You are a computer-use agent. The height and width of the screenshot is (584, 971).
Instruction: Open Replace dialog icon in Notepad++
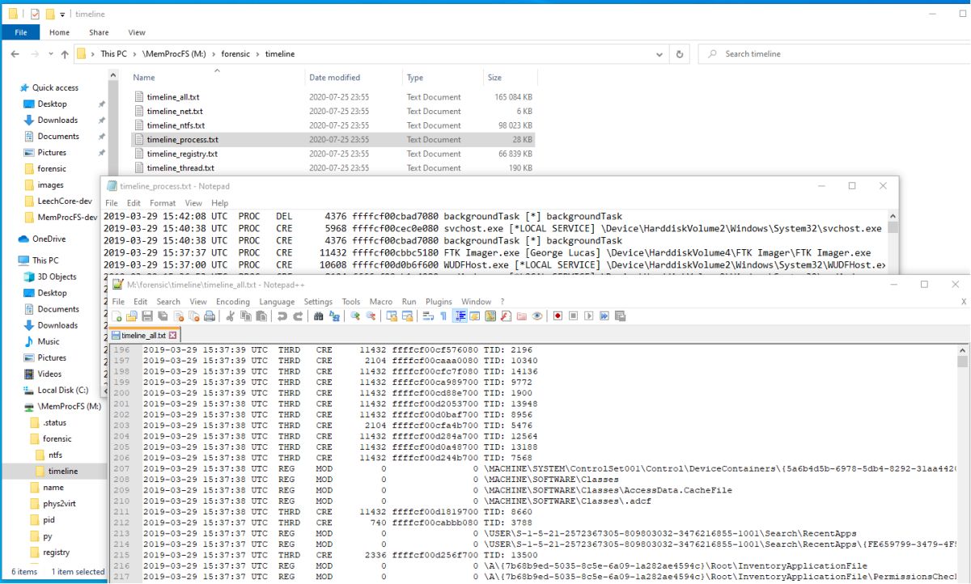(x=334, y=315)
